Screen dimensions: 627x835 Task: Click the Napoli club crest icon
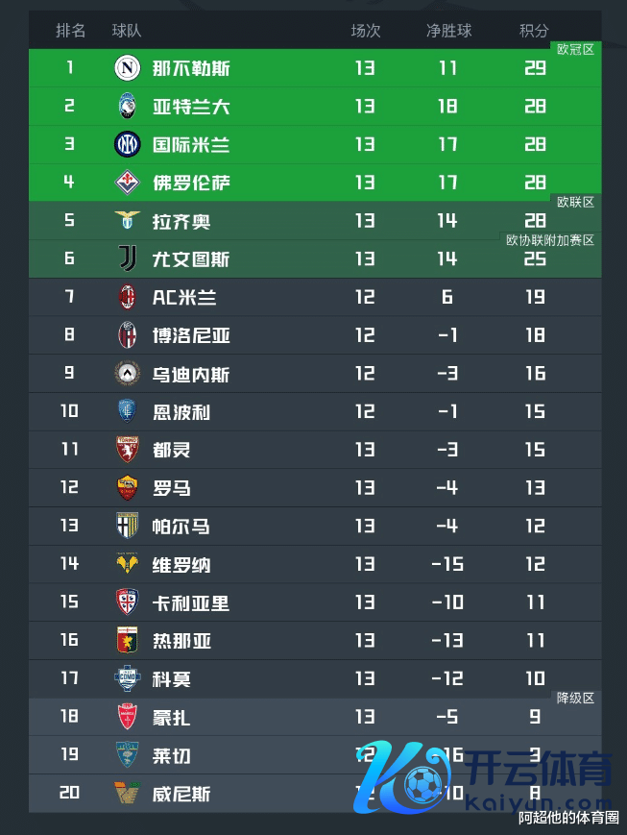coord(127,68)
